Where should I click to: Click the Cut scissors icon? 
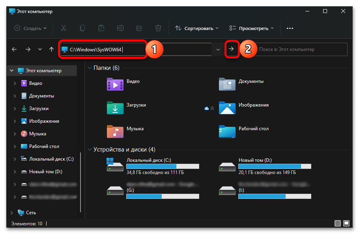click(64, 28)
